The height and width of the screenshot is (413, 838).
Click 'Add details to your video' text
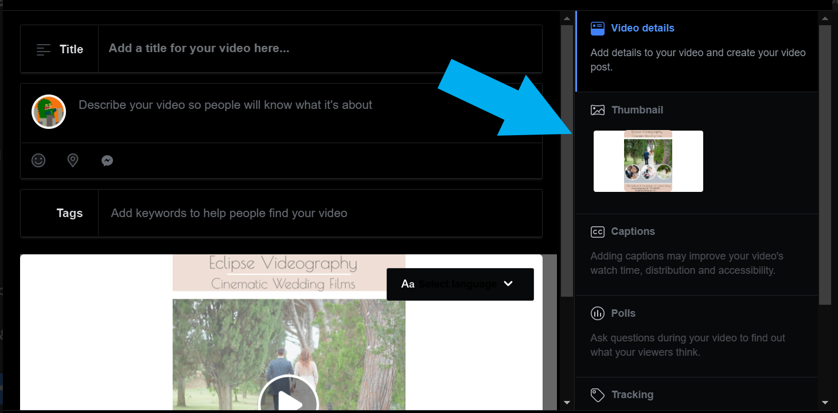click(698, 60)
